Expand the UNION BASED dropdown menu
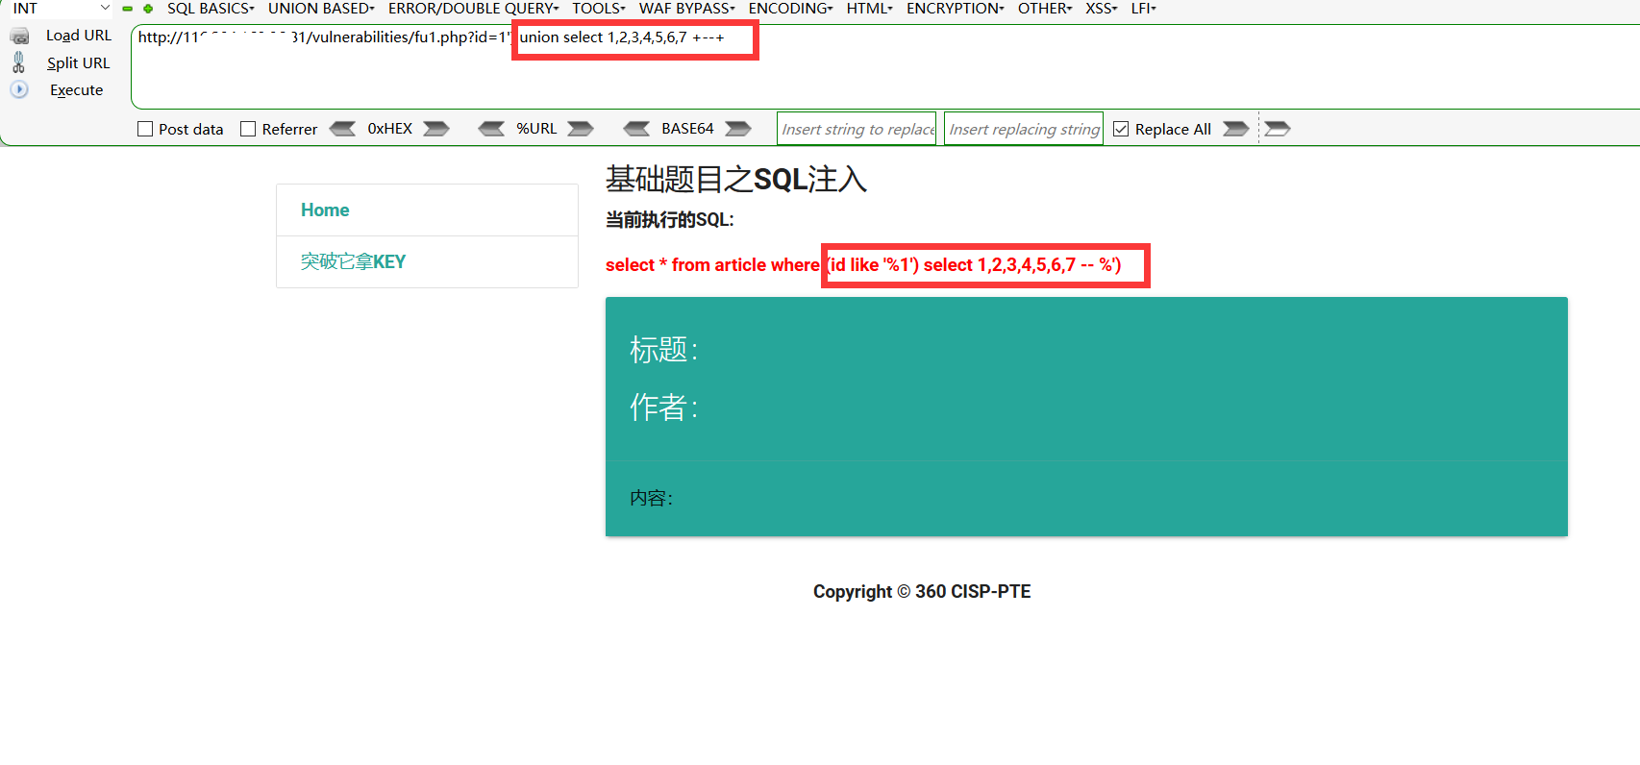 (321, 9)
